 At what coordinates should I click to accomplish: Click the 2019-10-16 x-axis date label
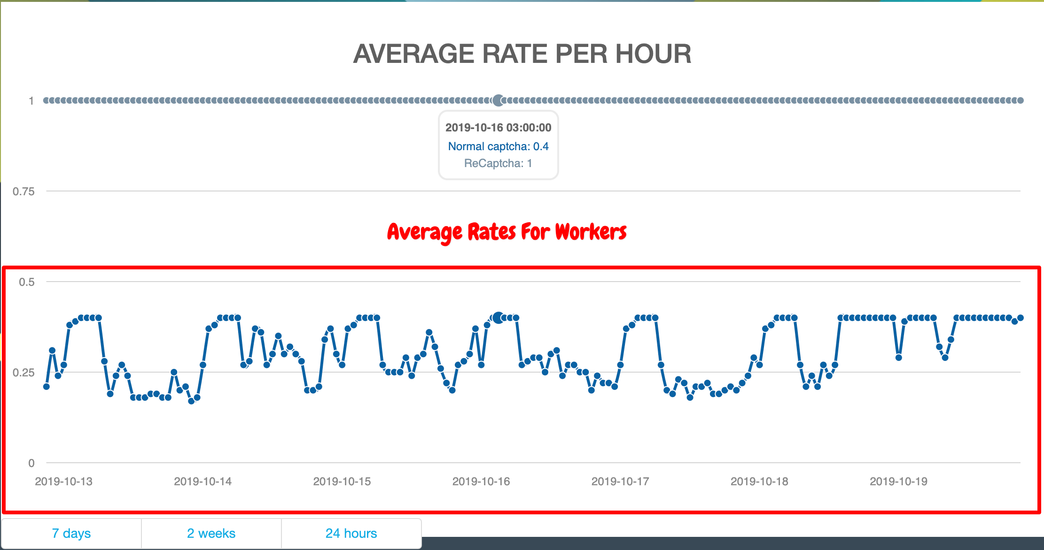tap(481, 481)
